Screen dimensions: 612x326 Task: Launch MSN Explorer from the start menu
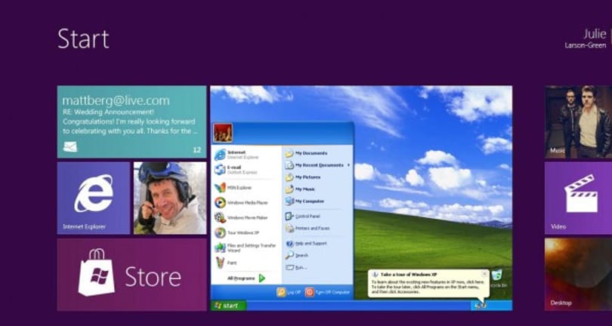246,188
